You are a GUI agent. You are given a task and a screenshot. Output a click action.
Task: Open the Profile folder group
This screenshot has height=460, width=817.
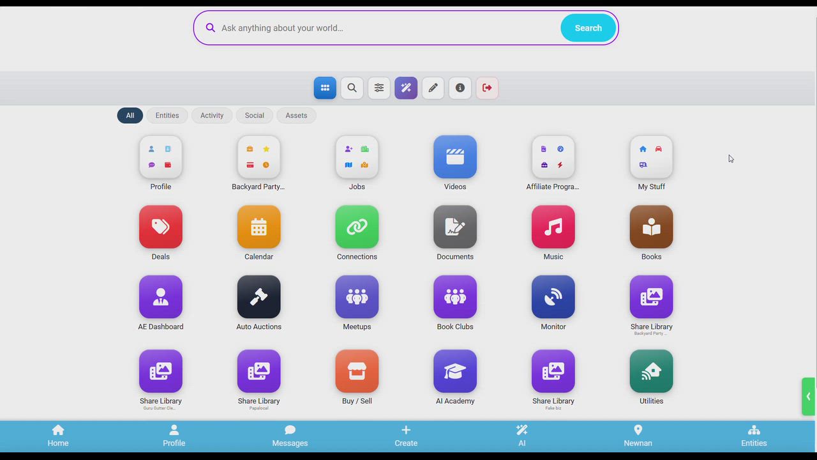point(161,157)
